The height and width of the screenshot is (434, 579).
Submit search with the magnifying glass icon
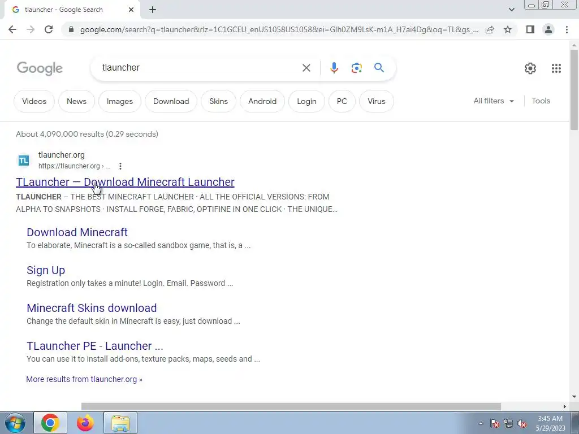[x=379, y=68]
